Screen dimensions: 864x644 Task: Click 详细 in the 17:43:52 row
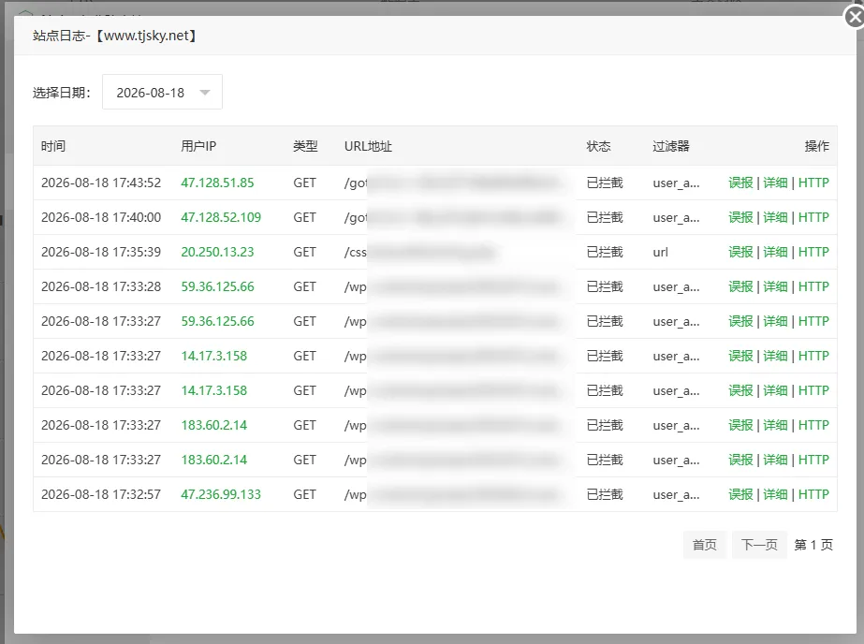pos(775,183)
